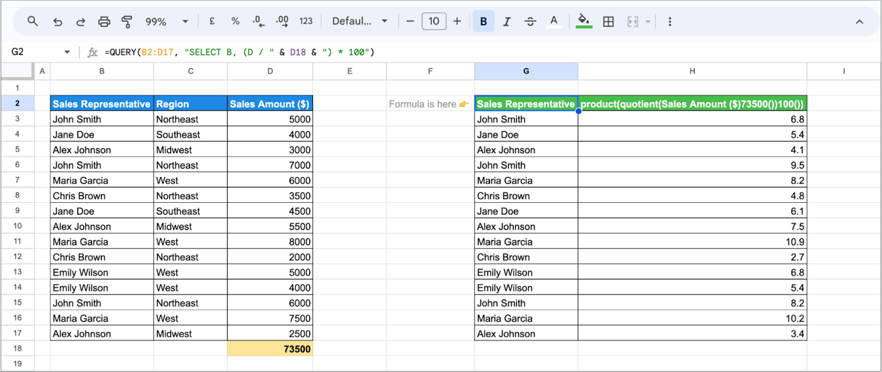Screen dimensions: 882x372
Task: Select the Sales Amount cell with 2500
Action: (270, 333)
